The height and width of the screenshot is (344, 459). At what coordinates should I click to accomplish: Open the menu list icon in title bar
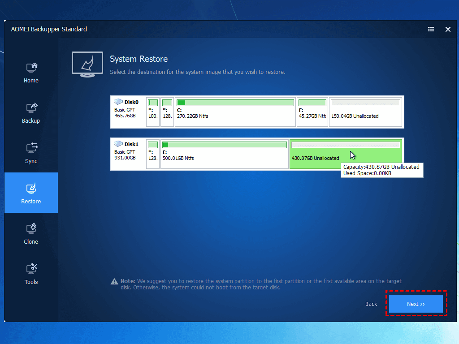click(x=431, y=29)
